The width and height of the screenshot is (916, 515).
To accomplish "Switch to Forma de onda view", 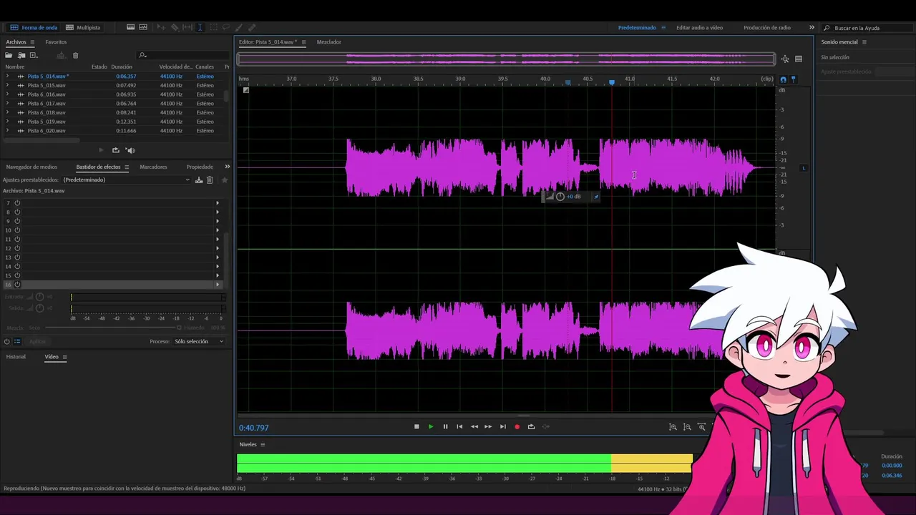I will coord(34,28).
